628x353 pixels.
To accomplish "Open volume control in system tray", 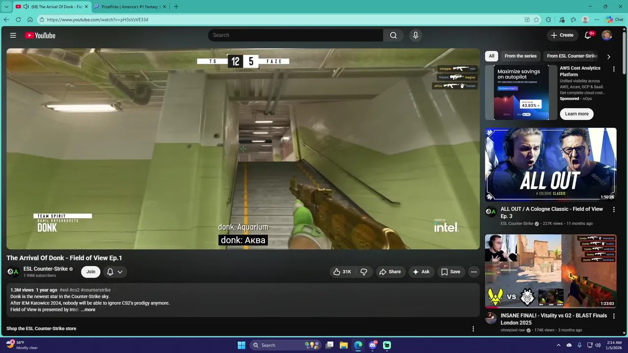I will pos(598,345).
